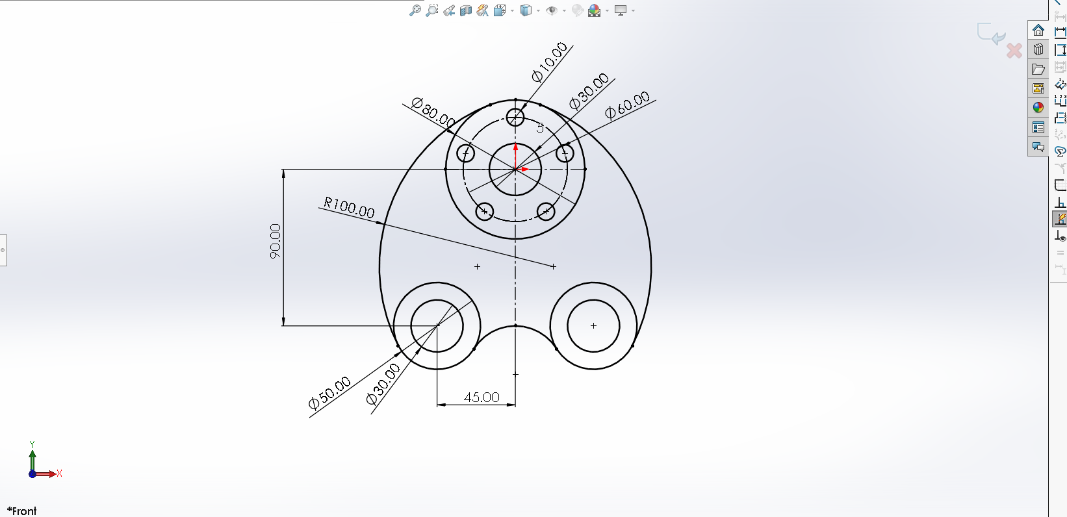This screenshot has height=517, width=1067.
Task: Click the Zoom to Fit icon
Action: [x=415, y=10]
